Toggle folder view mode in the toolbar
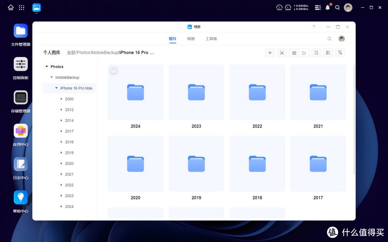388x242 pixels. 304,53
